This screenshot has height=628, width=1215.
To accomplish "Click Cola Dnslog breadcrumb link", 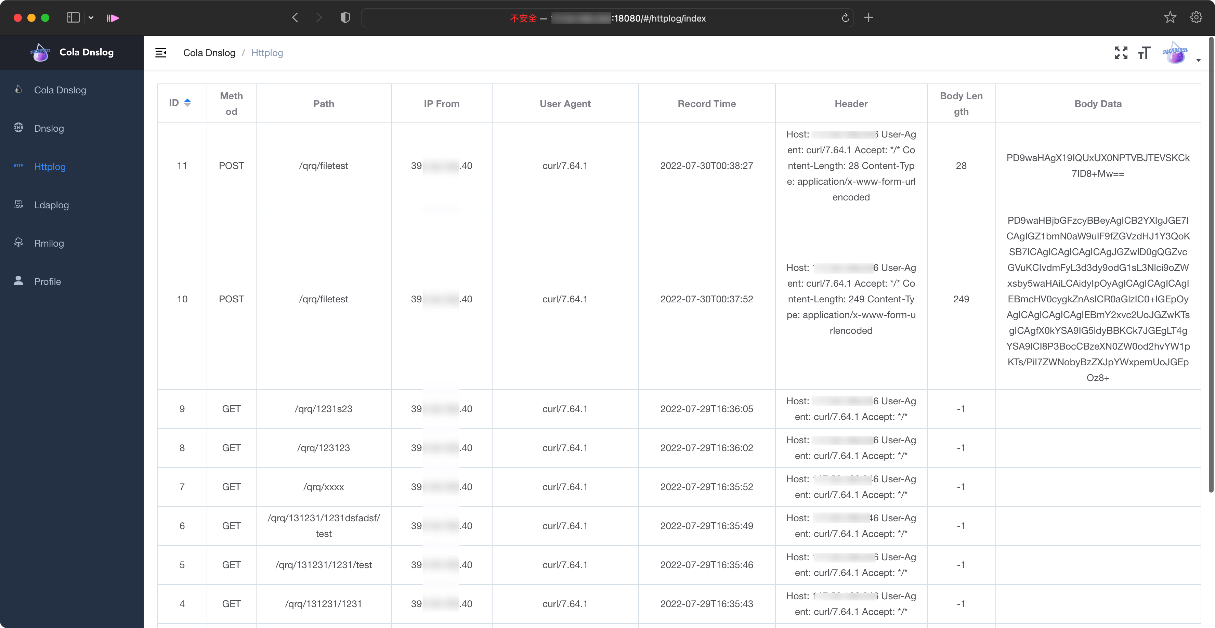I will 209,53.
